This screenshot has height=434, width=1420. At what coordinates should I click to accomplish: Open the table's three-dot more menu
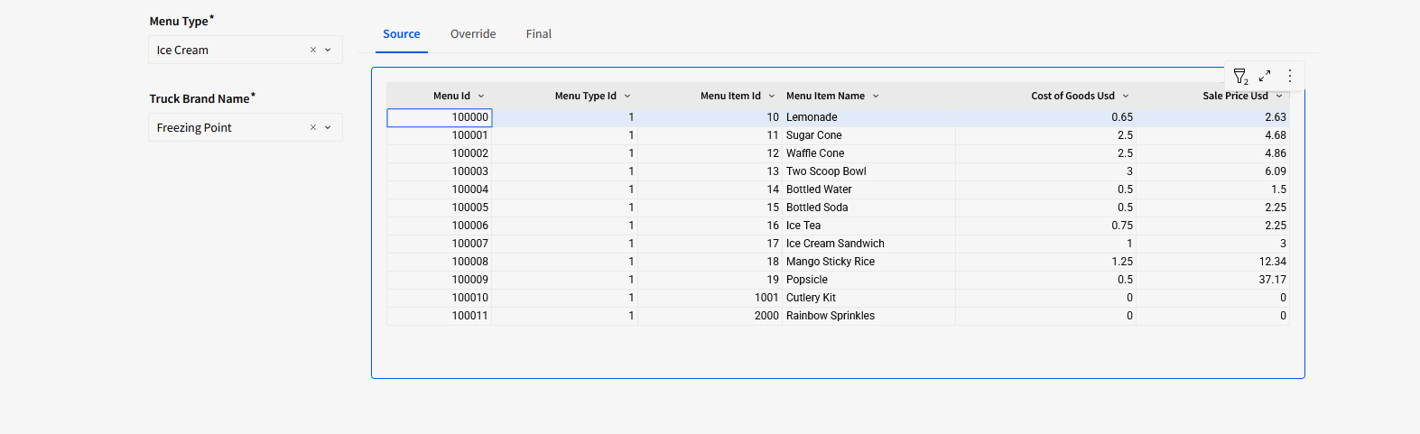coord(1289,77)
